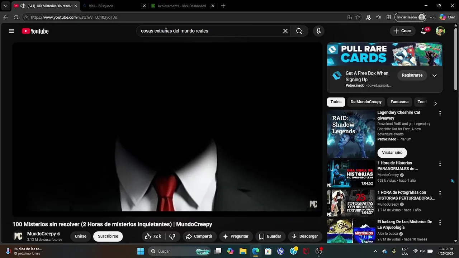Share the video with Compartir
The width and height of the screenshot is (459, 258).
(x=199, y=236)
